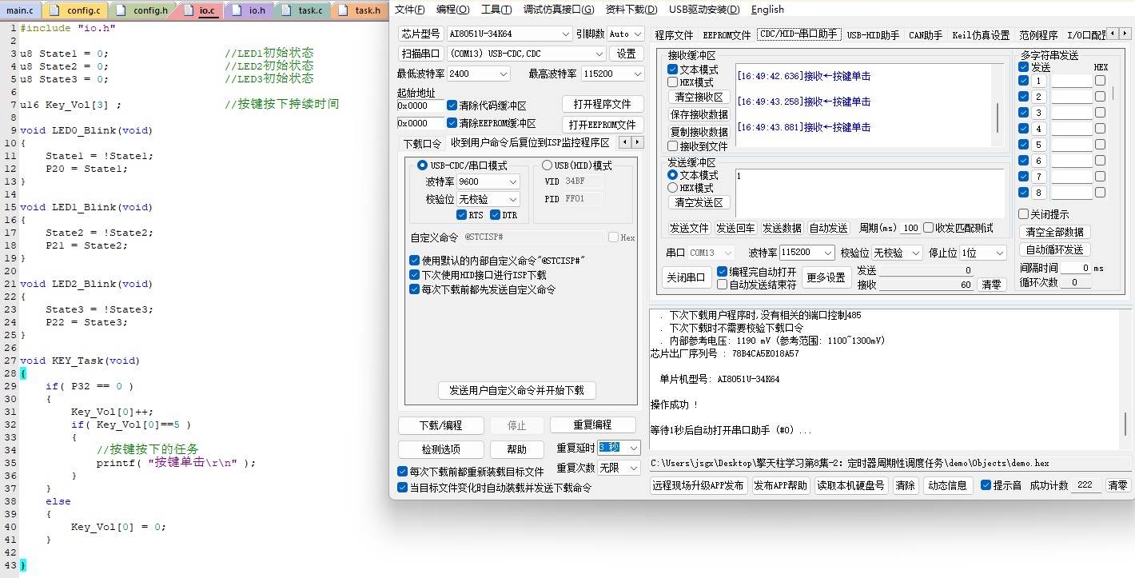Open the 资料下载(D) menu
This screenshot has width=1135, height=578.
[631, 10]
